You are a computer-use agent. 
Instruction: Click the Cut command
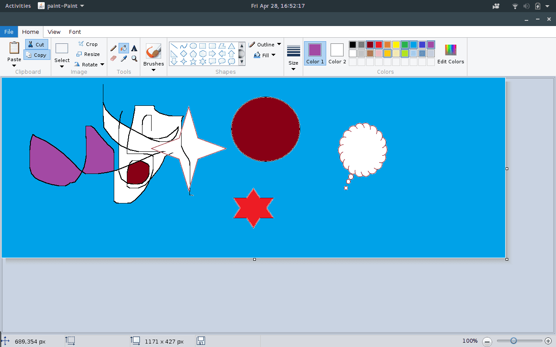pos(36,44)
